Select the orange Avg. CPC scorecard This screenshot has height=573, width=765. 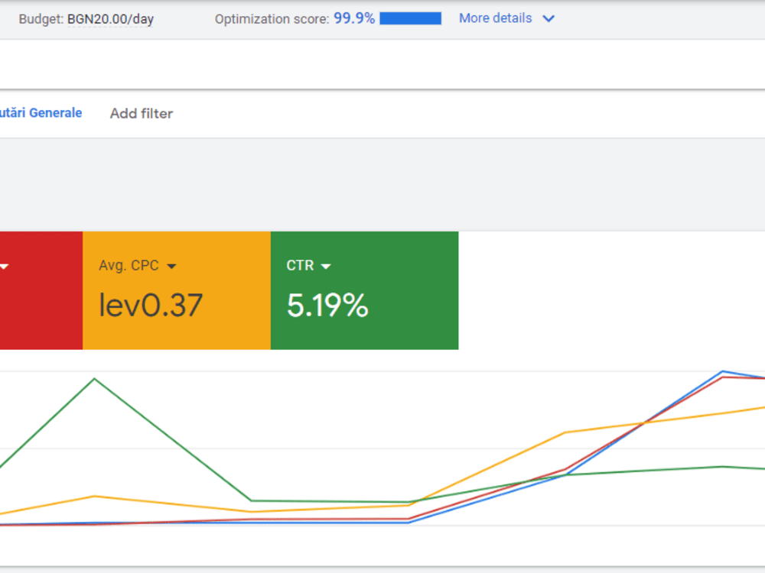tap(177, 290)
